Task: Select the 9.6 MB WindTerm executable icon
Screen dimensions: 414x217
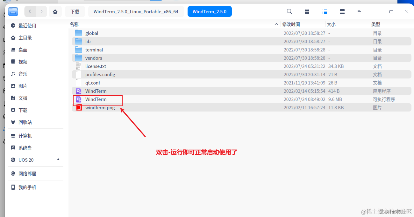Action: point(79,99)
